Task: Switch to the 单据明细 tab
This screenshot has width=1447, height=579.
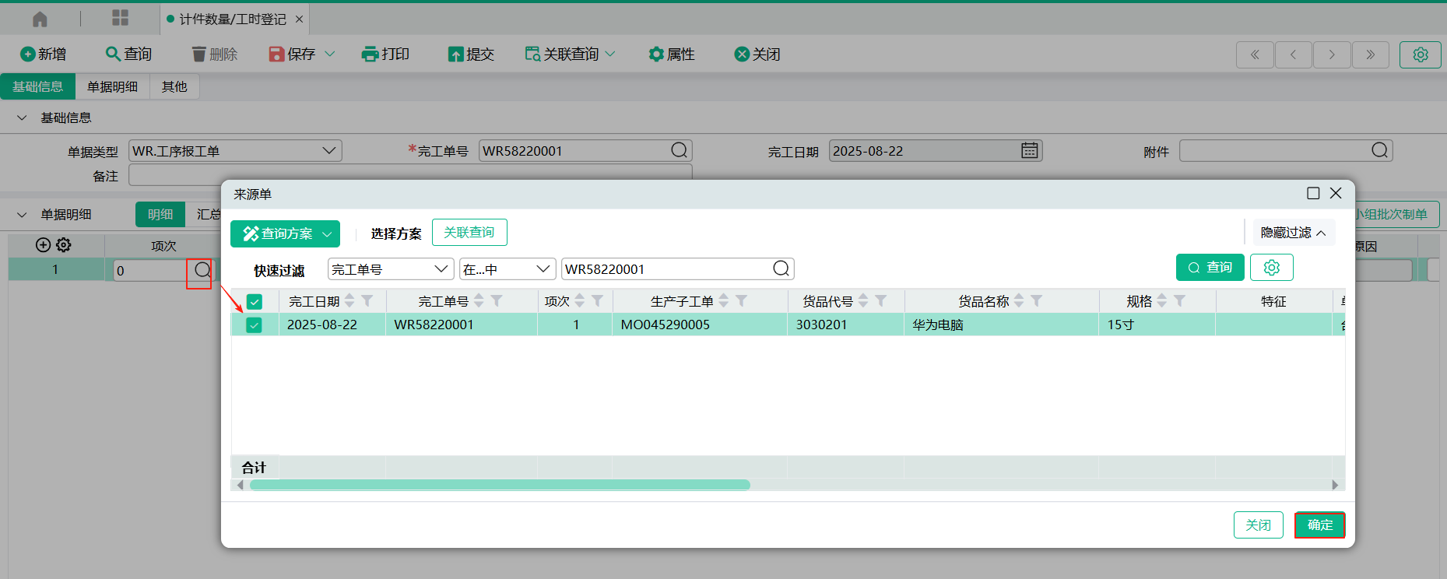Action: (112, 86)
